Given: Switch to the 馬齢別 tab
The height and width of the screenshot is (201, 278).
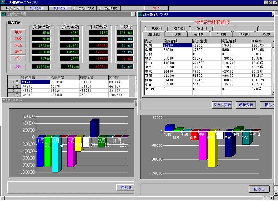Looking at the screenshot, I should tap(154, 28).
